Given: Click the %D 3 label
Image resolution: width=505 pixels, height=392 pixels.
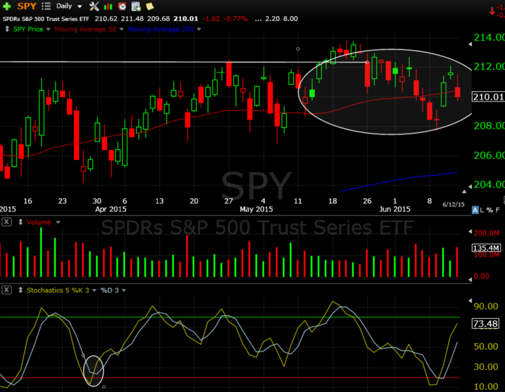Looking at the screenshot, I should [x=109, y=290].
